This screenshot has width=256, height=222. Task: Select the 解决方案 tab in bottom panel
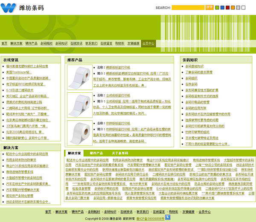coord(74,153)
